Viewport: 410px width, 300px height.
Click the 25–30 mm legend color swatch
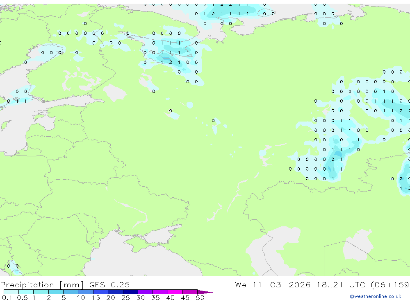click(x=130, y=292)
